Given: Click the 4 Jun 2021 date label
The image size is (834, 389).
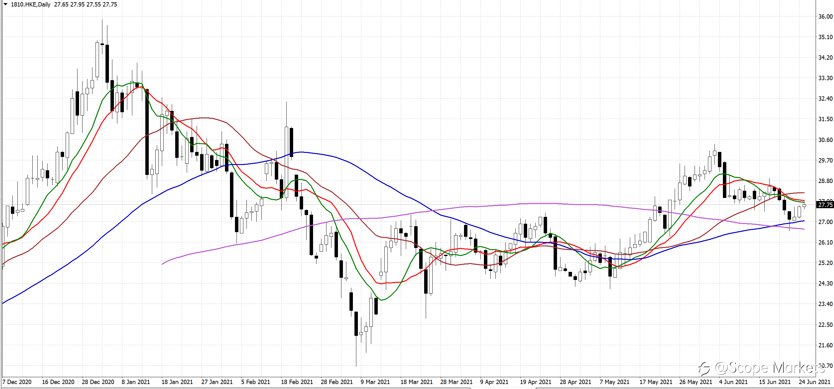Looking at the screenshot, I should pos(733,382).
